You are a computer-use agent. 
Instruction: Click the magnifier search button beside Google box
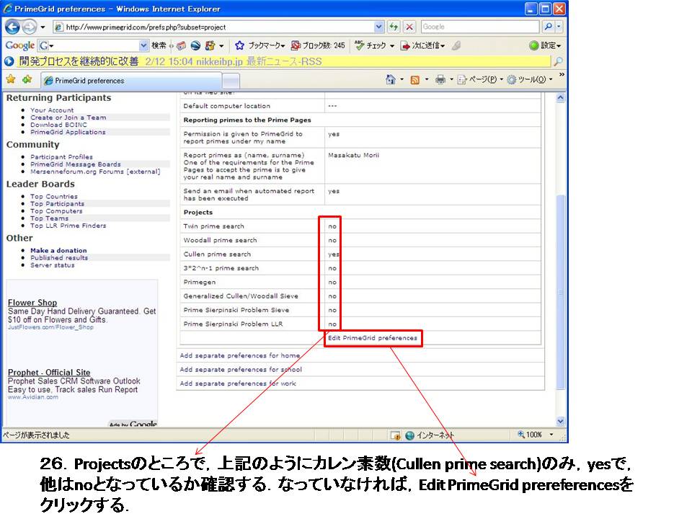(548, 27)
